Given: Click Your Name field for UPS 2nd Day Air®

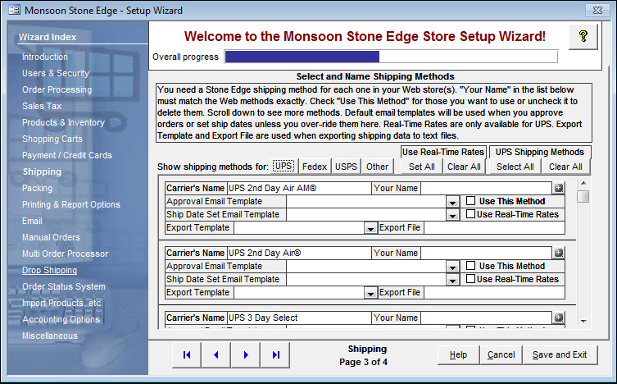Looking at the screenshot, I should tap(487, 253).
